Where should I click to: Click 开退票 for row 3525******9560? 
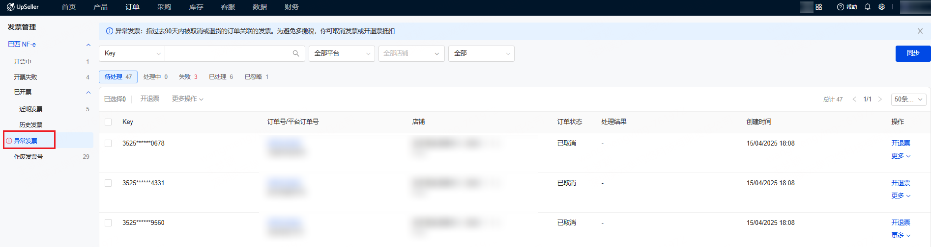[901, 222]
